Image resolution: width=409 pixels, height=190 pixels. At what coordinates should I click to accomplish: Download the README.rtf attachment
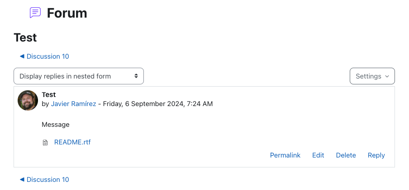(x=72, y=142)
